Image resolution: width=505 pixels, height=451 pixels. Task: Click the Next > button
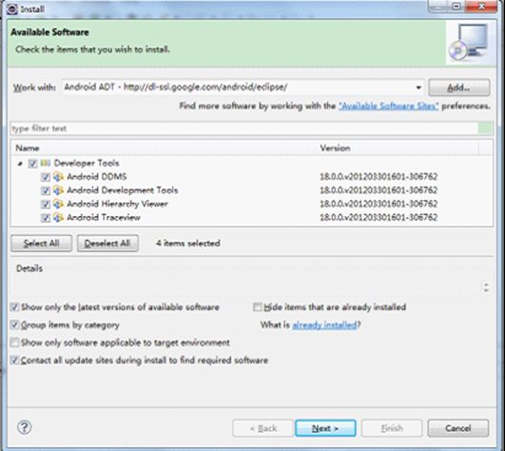(325, 428)
